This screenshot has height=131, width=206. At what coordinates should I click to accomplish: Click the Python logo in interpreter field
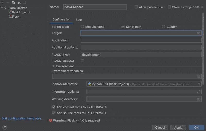[x=90, y=84]
